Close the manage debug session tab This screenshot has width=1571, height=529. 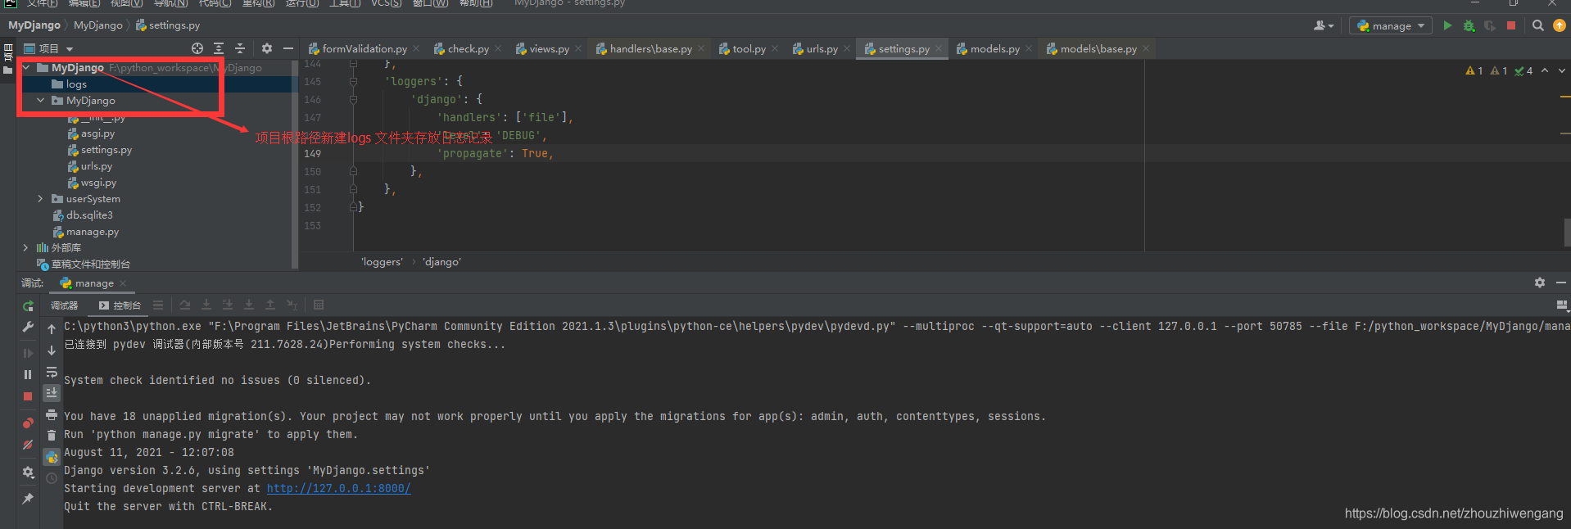click(x=123, y=283)
